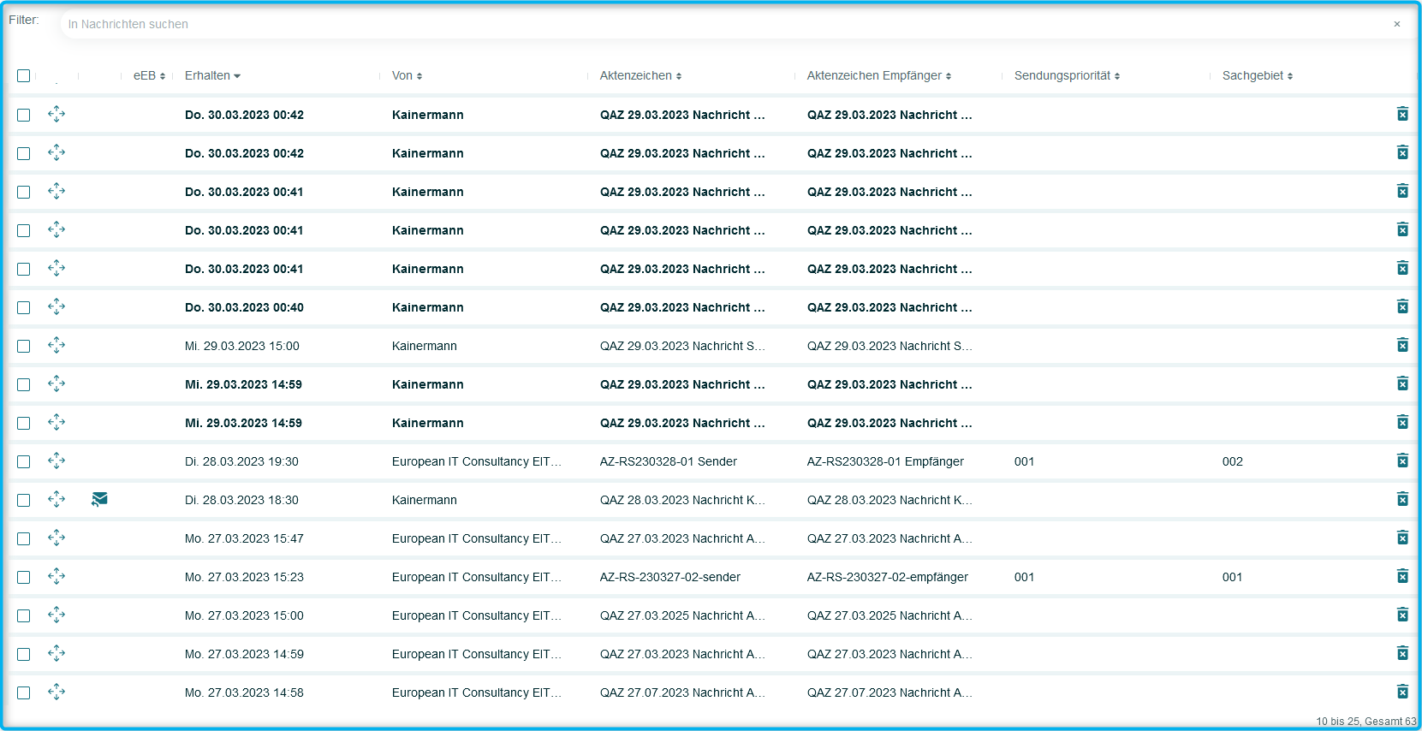Viewport: 1422px width, 731px height.
Task: Delete the message received 30.03.2023 00:40
Action: click(1402, 306)
